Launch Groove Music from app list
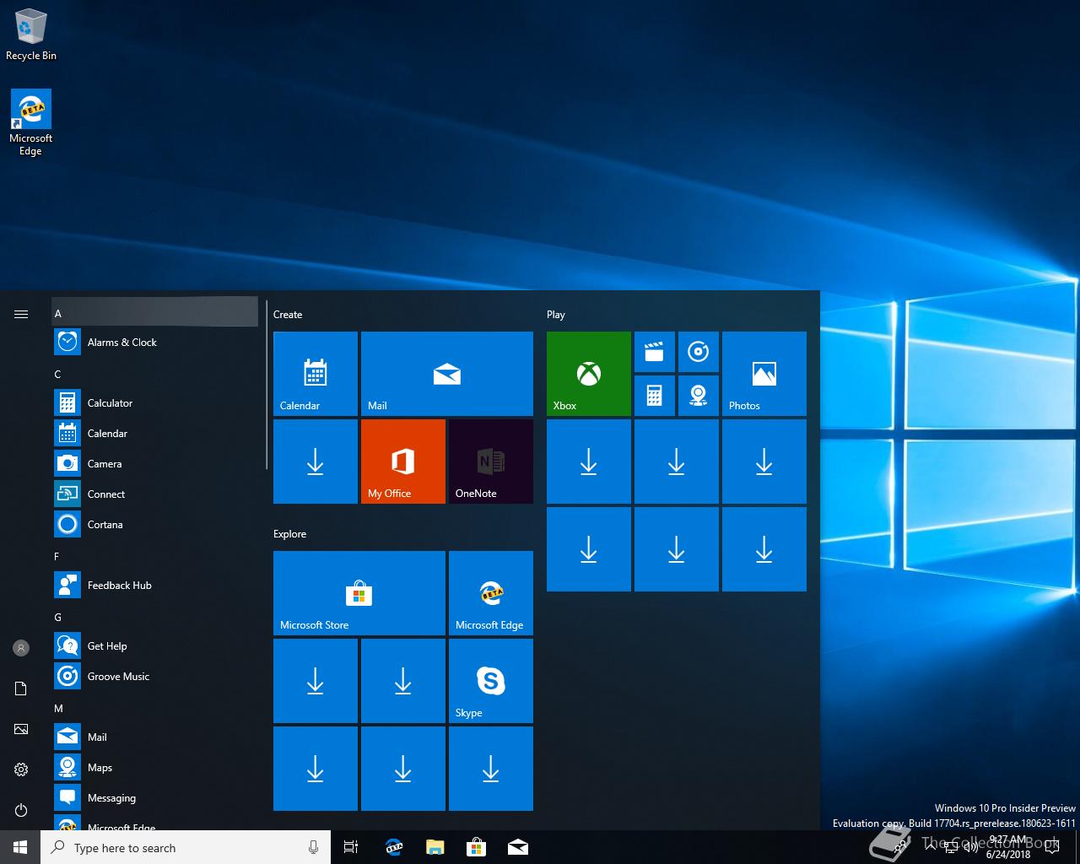 (x=155, y=677)
